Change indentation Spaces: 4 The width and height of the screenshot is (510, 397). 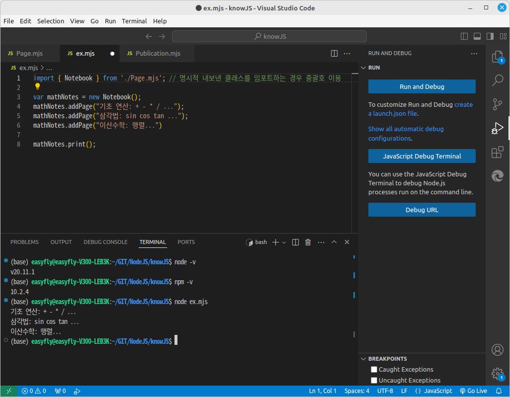[x=357, y=391]
